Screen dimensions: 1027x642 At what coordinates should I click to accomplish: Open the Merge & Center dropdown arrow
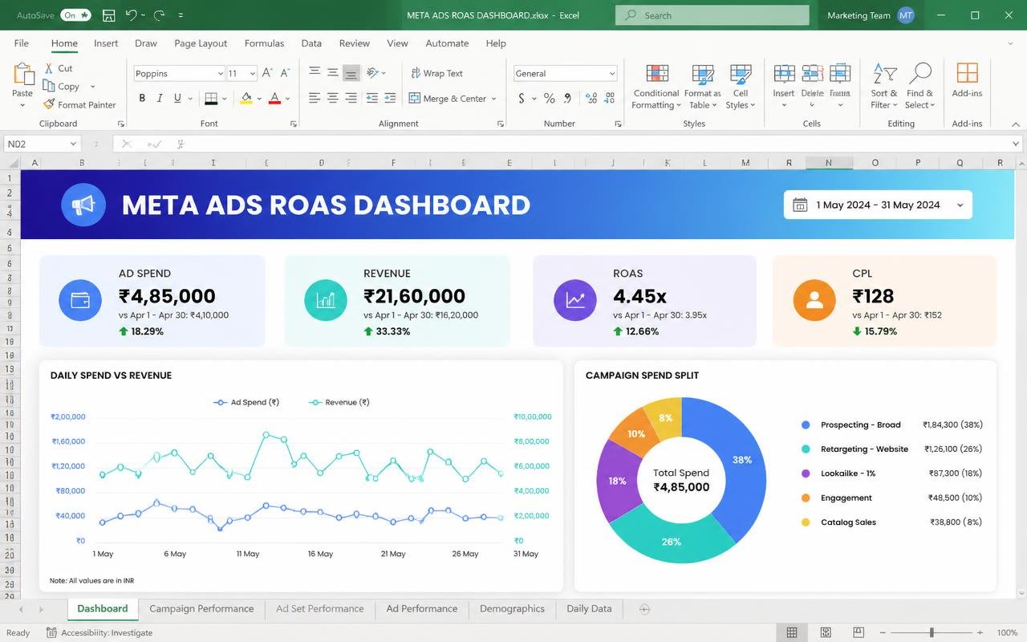tap(493, 99)
